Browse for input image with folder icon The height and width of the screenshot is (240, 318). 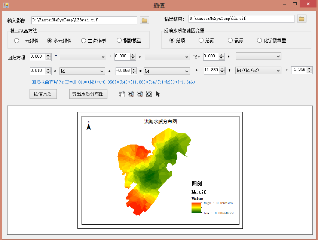tap(144, 20)
